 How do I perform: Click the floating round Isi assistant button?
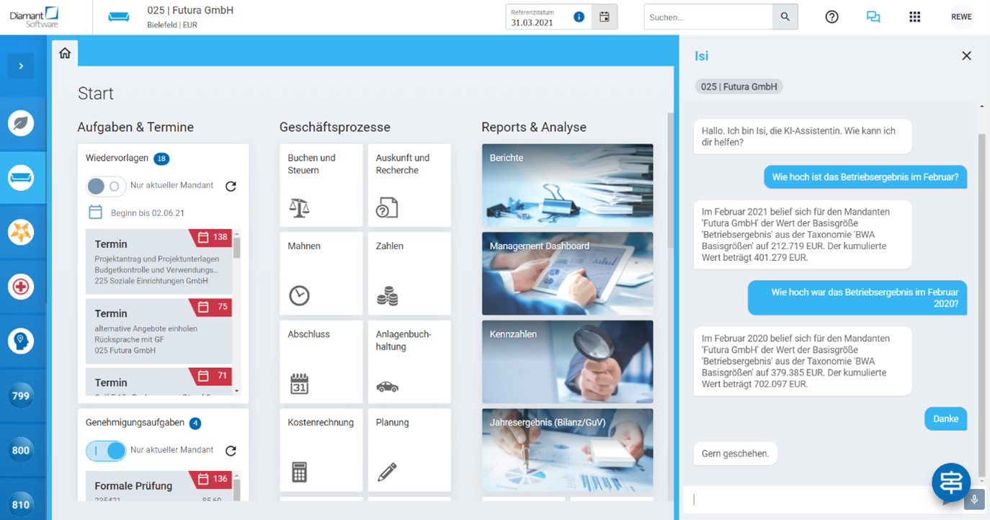(x=950, y=482)
